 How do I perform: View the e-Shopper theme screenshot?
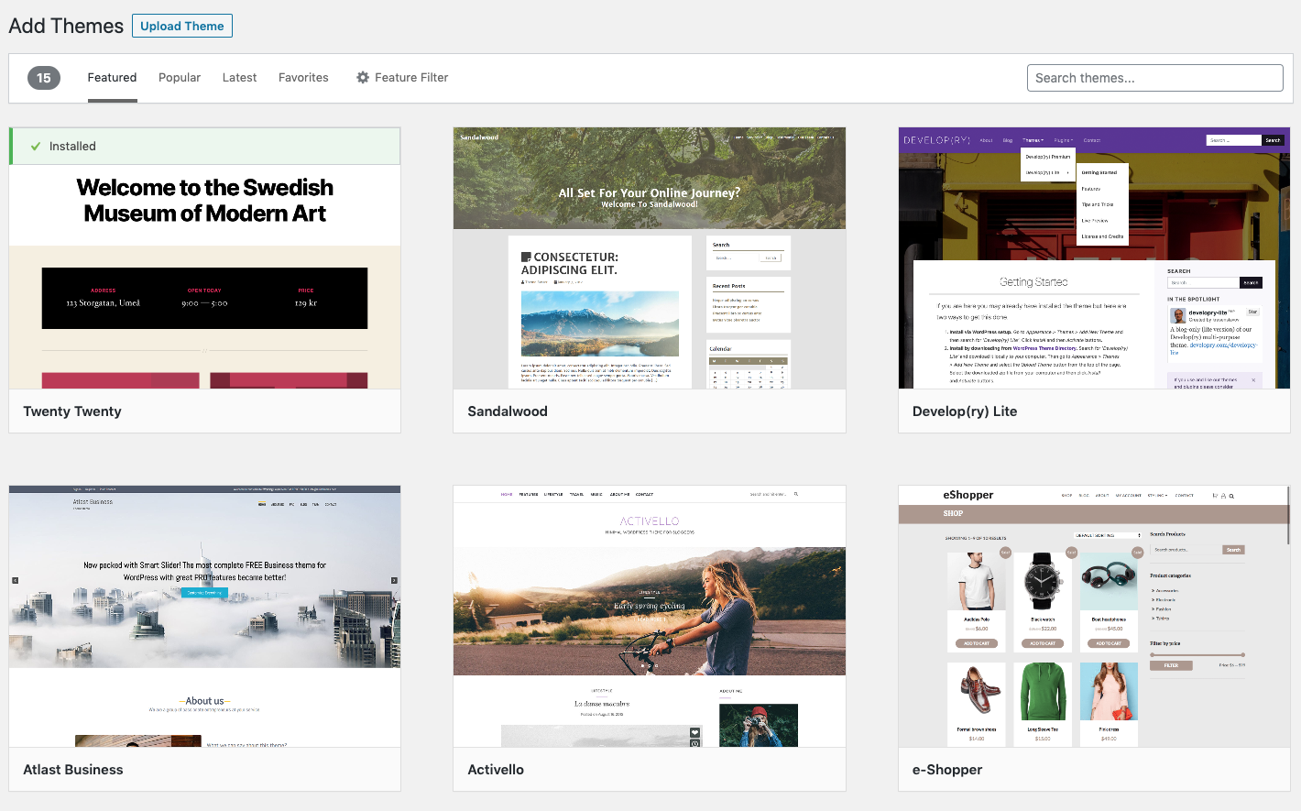coord(1094,616)
